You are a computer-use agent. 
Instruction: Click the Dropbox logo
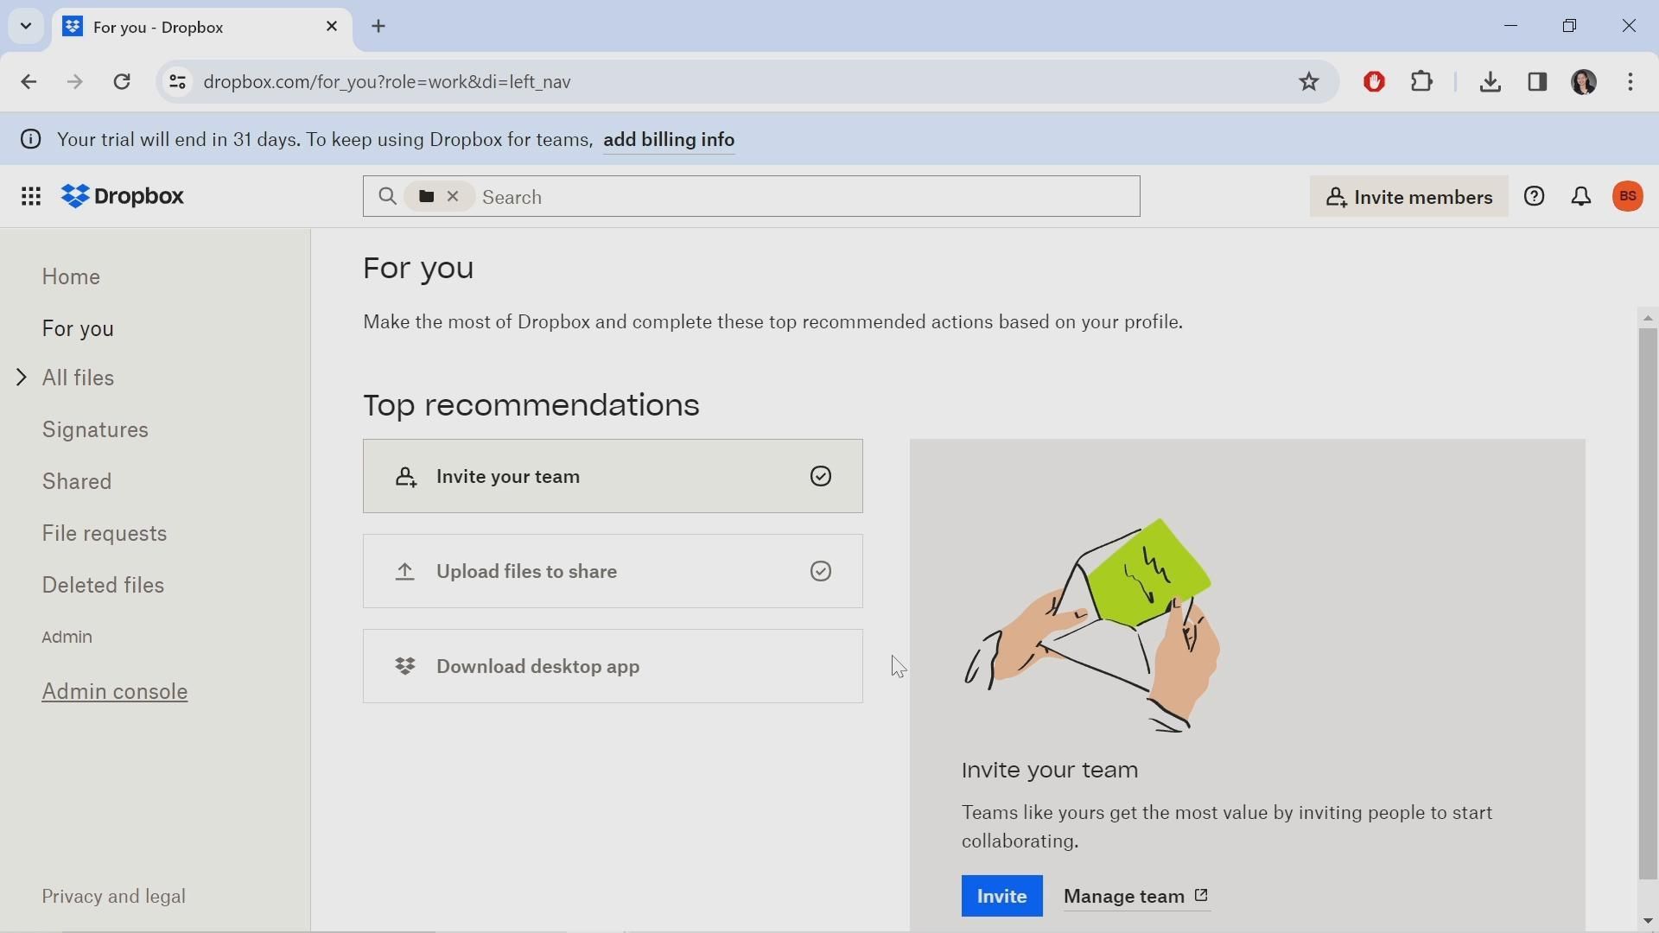click(124, 197)
